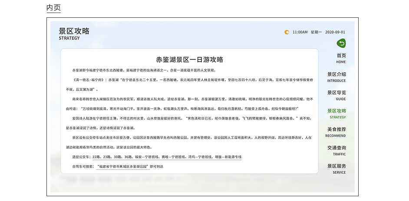Image resolution: width=409 pixels, height=201 pixels.
Task: Click the 11:00AM time display
Action: (x=300, y=32)
